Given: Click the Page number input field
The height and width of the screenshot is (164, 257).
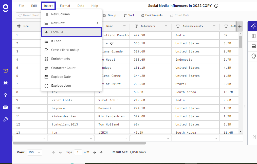Looking at the screenshot, I should pyautogui.click(x=78, y=152).
